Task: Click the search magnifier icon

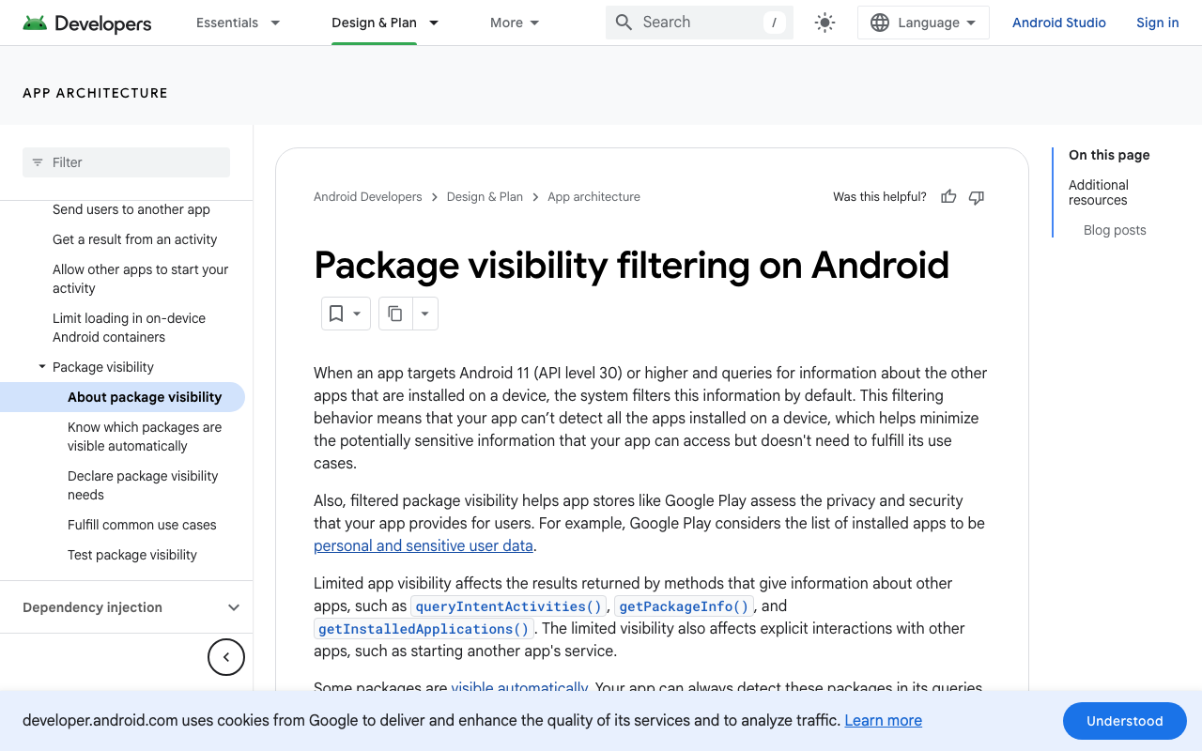Action: pyautogui.click(x=624, y=23)
